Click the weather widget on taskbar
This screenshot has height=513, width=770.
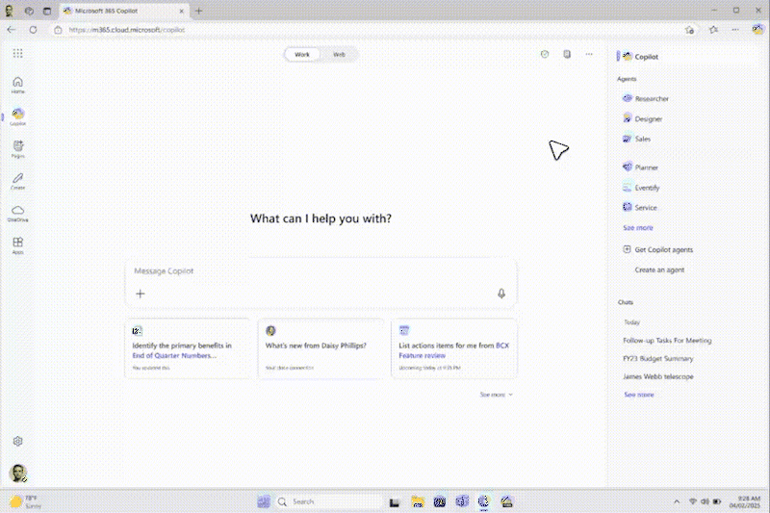[27, 501]
